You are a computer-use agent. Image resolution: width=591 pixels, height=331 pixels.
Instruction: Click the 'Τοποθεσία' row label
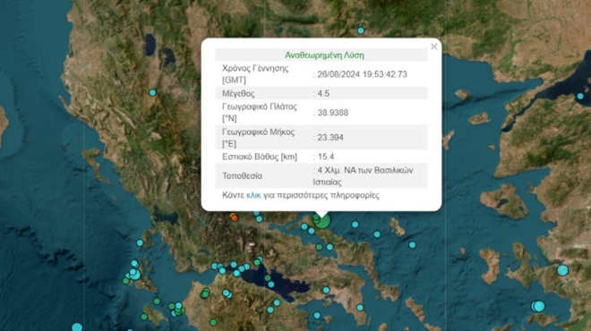click(x=242, y=176)
